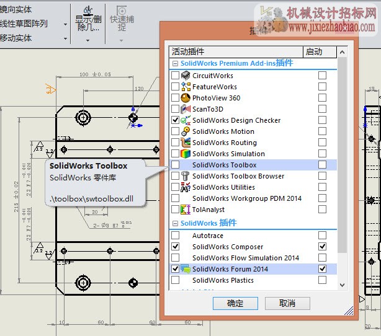Click the 移动实体 toolbar item

(x=16, y=38)
